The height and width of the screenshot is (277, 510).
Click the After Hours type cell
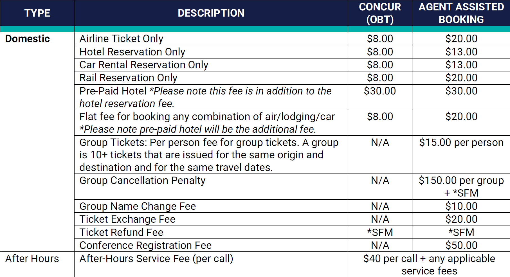tap(32, 259)
